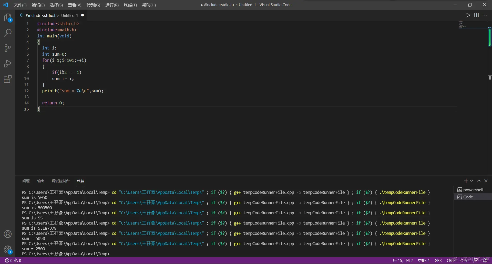Screen dimensions: 492x264
Task: Select the Untitled-1 editor tab
Action: [51, 15]
